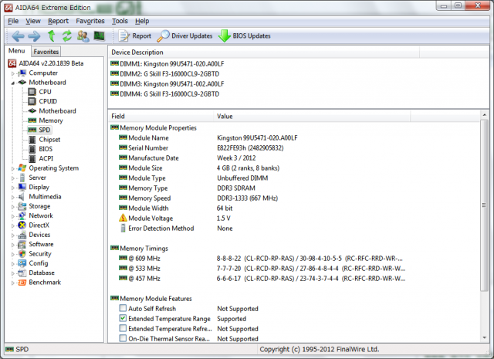Select the Config category icon

tap(22, 263)
